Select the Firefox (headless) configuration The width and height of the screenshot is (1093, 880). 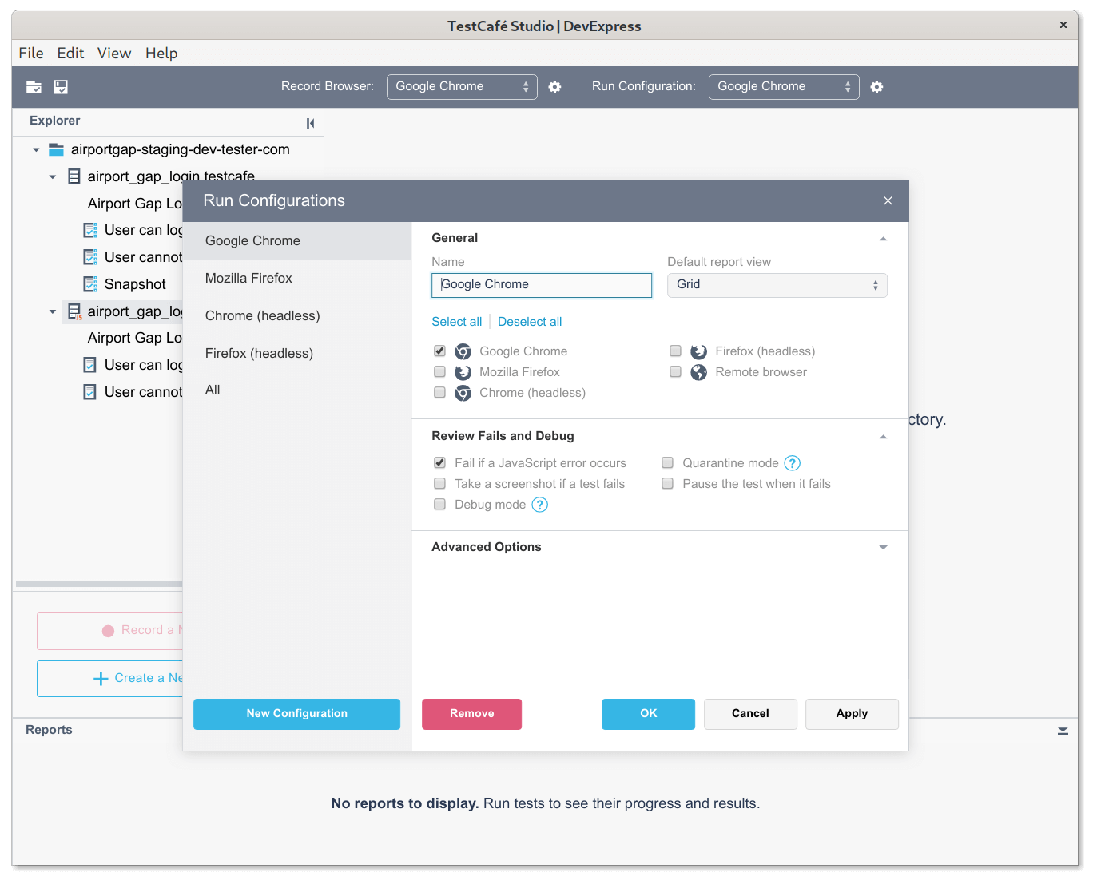296,354
